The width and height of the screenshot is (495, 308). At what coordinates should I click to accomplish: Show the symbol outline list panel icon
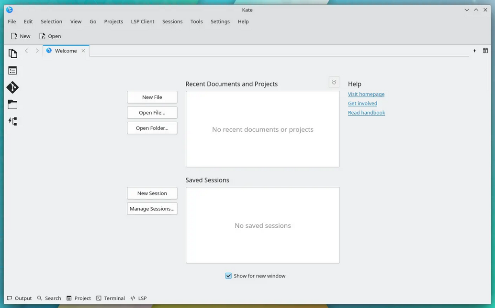coord(12,71)
